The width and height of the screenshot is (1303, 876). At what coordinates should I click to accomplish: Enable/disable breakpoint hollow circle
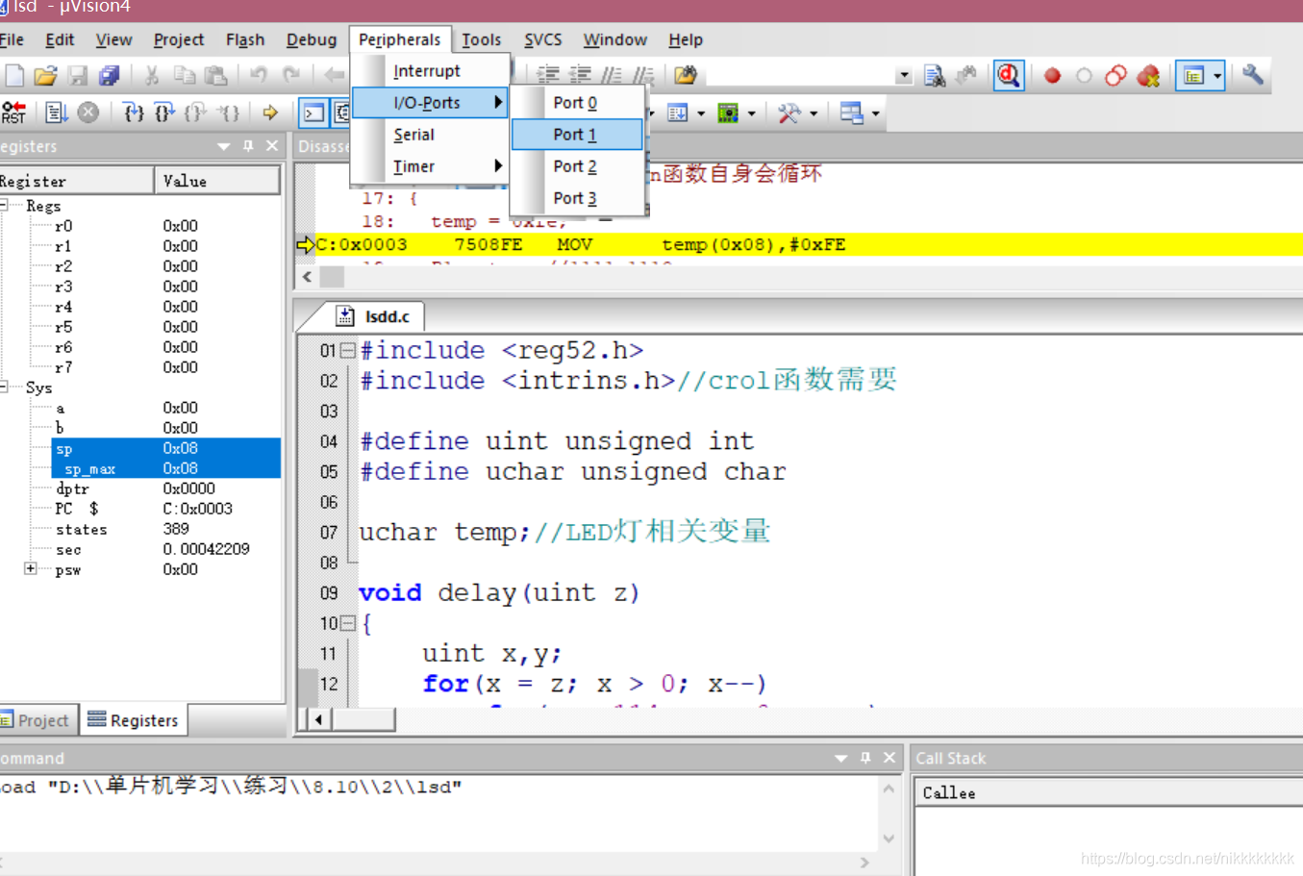[x=1084, y=75]
